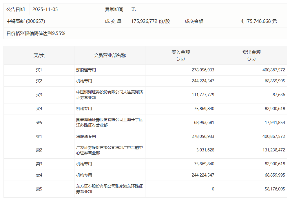Select the 买1 row label
The height and width of the screenshot is (202, 290).
pos(39,70)
